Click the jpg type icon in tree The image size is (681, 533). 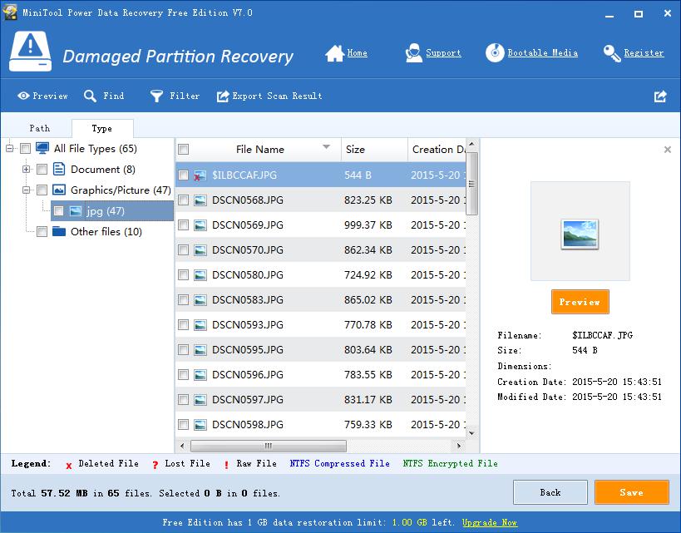tap(76, 210)
